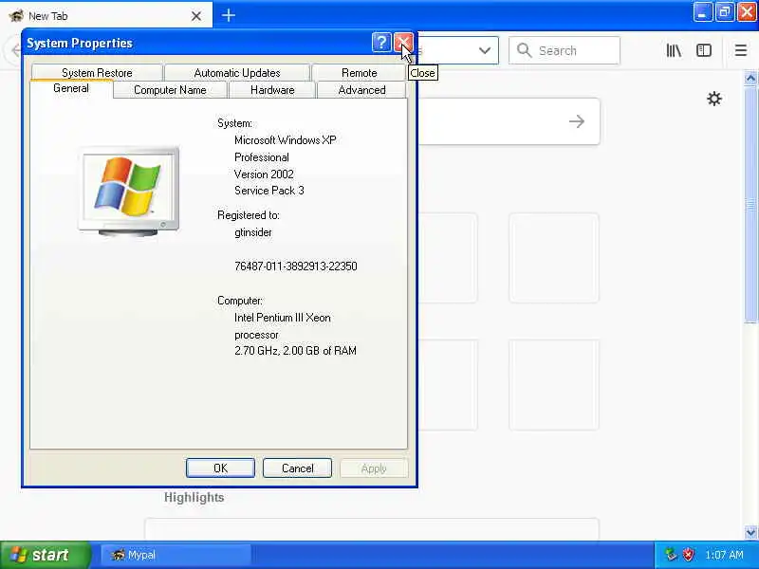Click browser scrollbar down arrow
759x569 pixels.
[x=750, y=533]
